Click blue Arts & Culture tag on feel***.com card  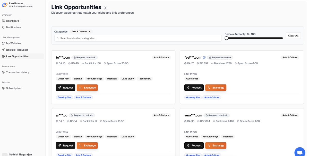212,97
